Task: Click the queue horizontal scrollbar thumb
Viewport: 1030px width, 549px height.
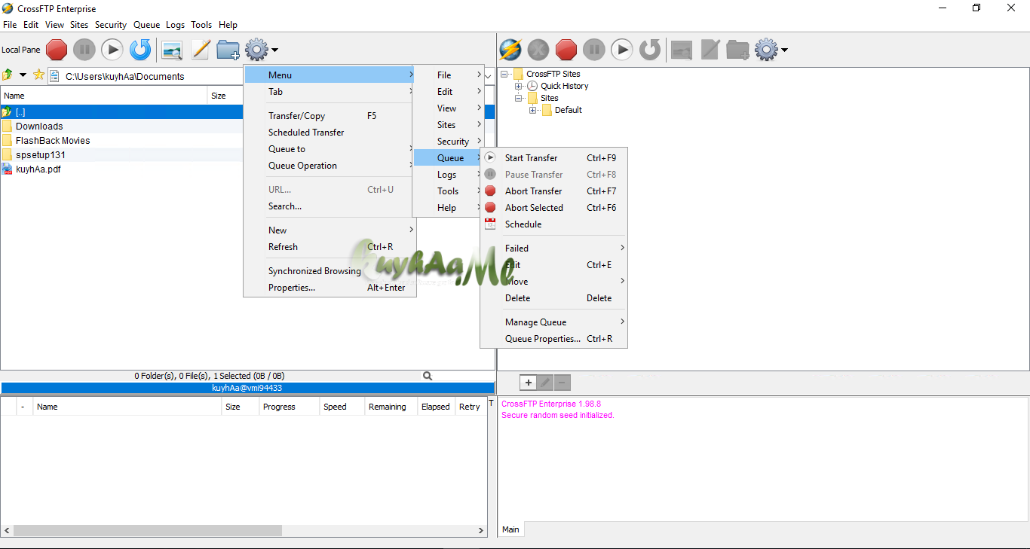Action: coord(148,530)
